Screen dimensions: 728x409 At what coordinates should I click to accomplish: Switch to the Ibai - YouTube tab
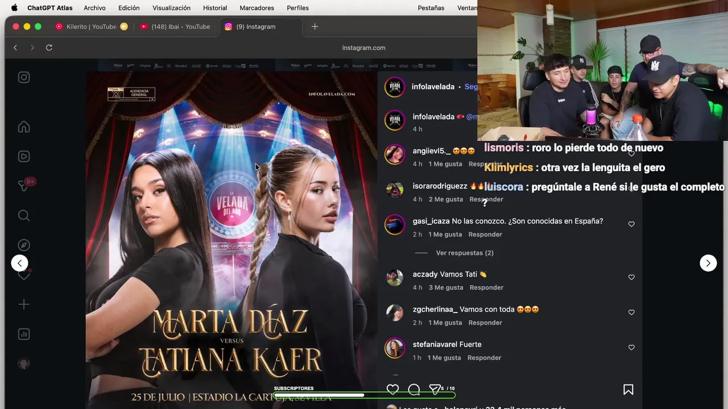point(175,27)
